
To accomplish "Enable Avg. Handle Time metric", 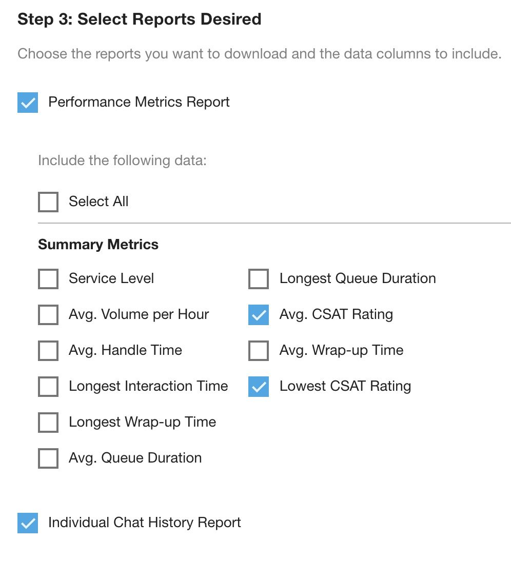I will (48, 351).
